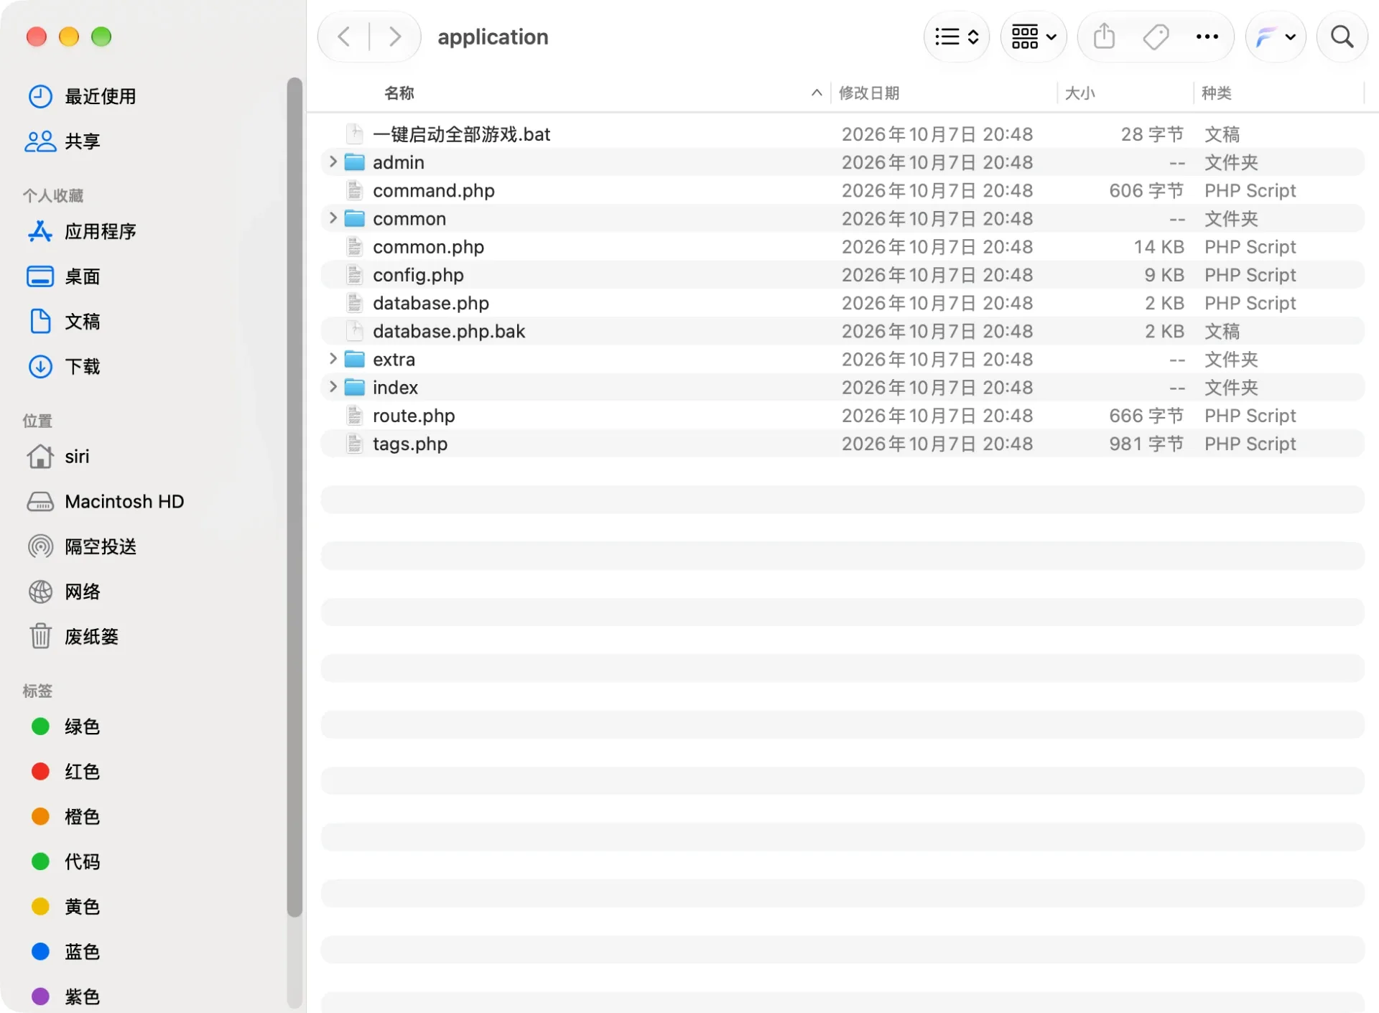1379x1013 pixels.
Task: Select the common.php file
Action: click(842, 247)
